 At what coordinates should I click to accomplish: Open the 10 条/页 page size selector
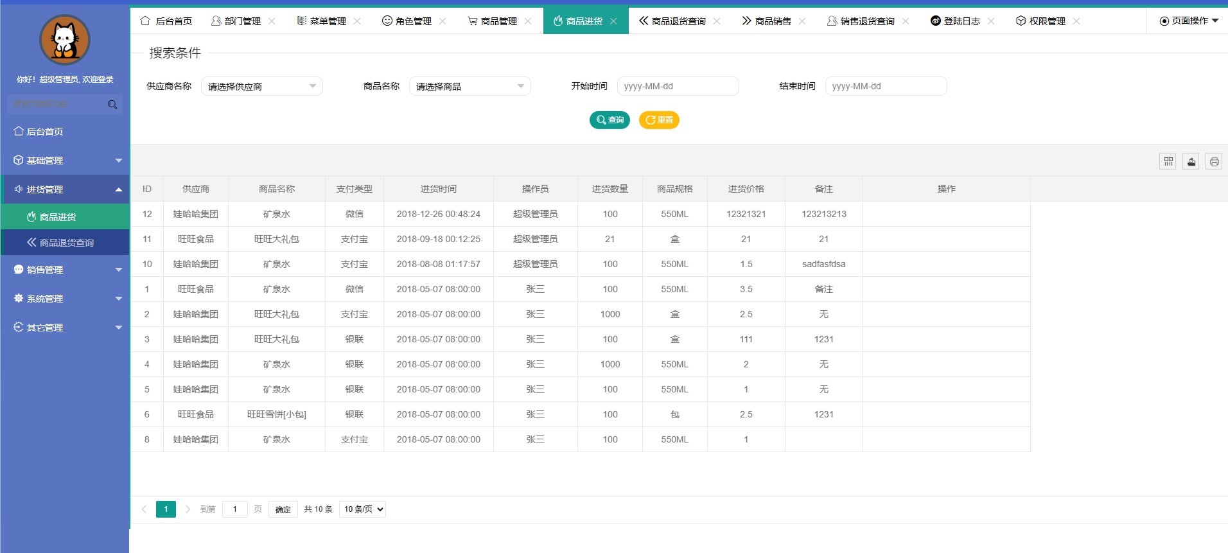[362, 509]
